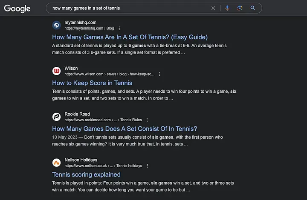Click the snippet 'A standard set of tennis is played'
The height and width of the screenshot is (200, 307).
(139, 49)
